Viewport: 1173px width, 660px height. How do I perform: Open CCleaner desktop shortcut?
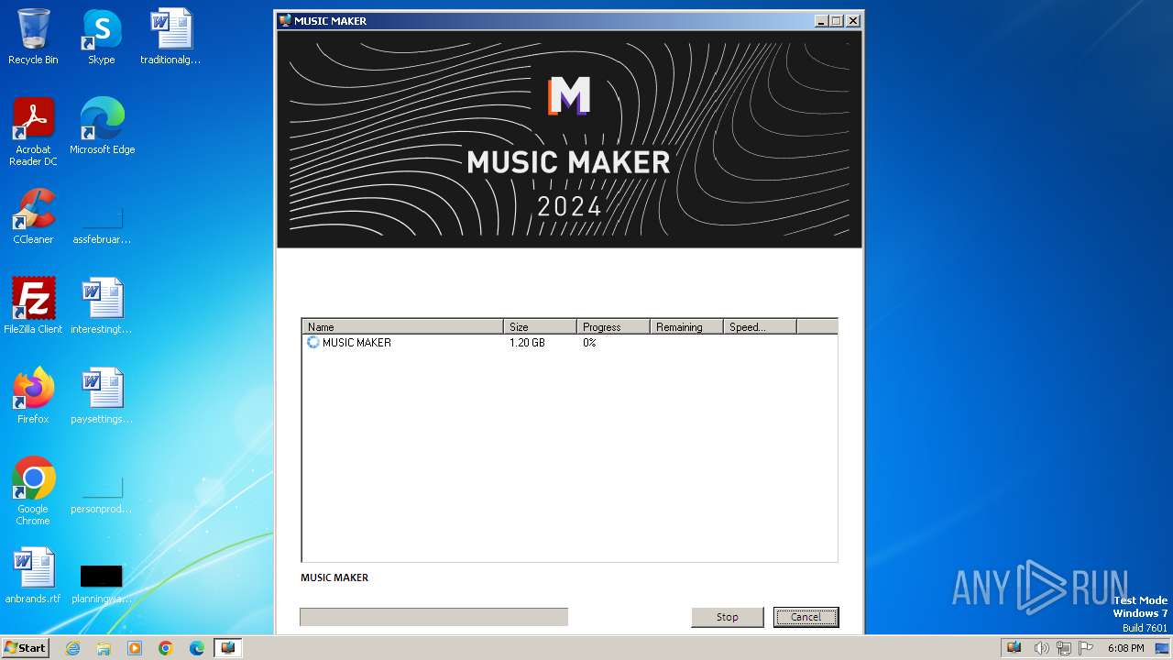(33, 216)
